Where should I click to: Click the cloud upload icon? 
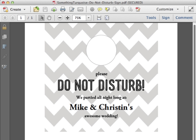pyautogui.click(x=54, y=9)
